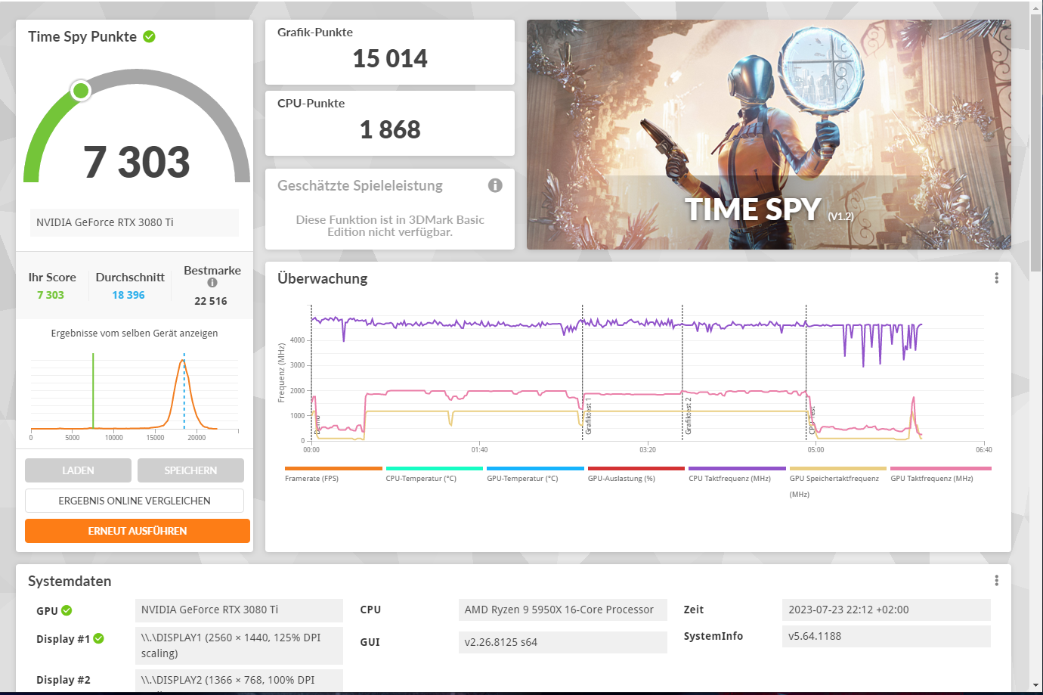The height and width of the screenshot is (695, 1043).
Task: Click the SPEICHERN button
Action: coord(190,470)
